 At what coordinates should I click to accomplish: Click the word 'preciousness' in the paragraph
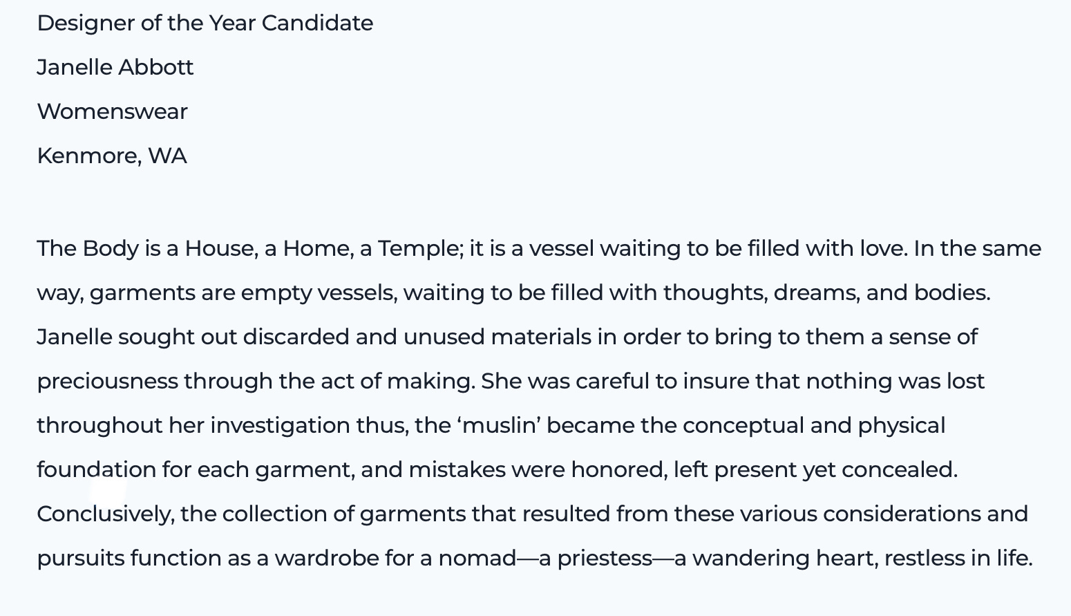point(108,382)
